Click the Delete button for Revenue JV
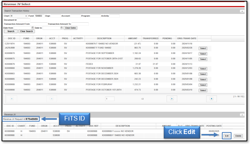Image resolution: width=250 pixels, height=144 pixels. coord(238,136)
